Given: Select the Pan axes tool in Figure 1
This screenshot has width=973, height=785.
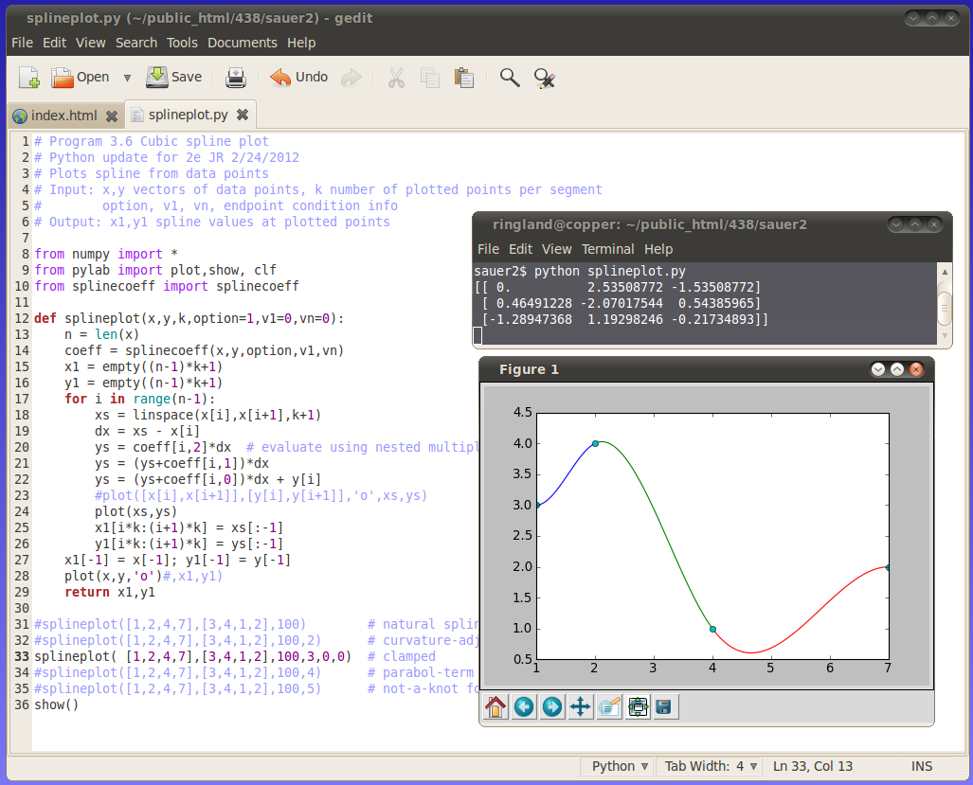Looking at the screenshot, I should 580,706.
